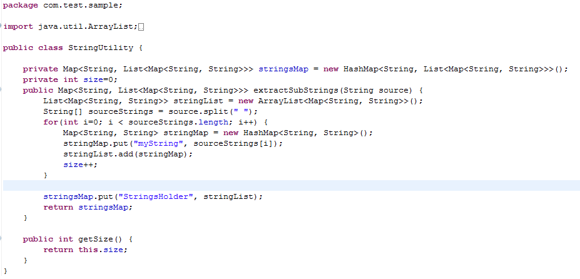This screenshot has width=580, height=279.
Task: Click "stringList" in its List declaration
Action: [198, 101]
